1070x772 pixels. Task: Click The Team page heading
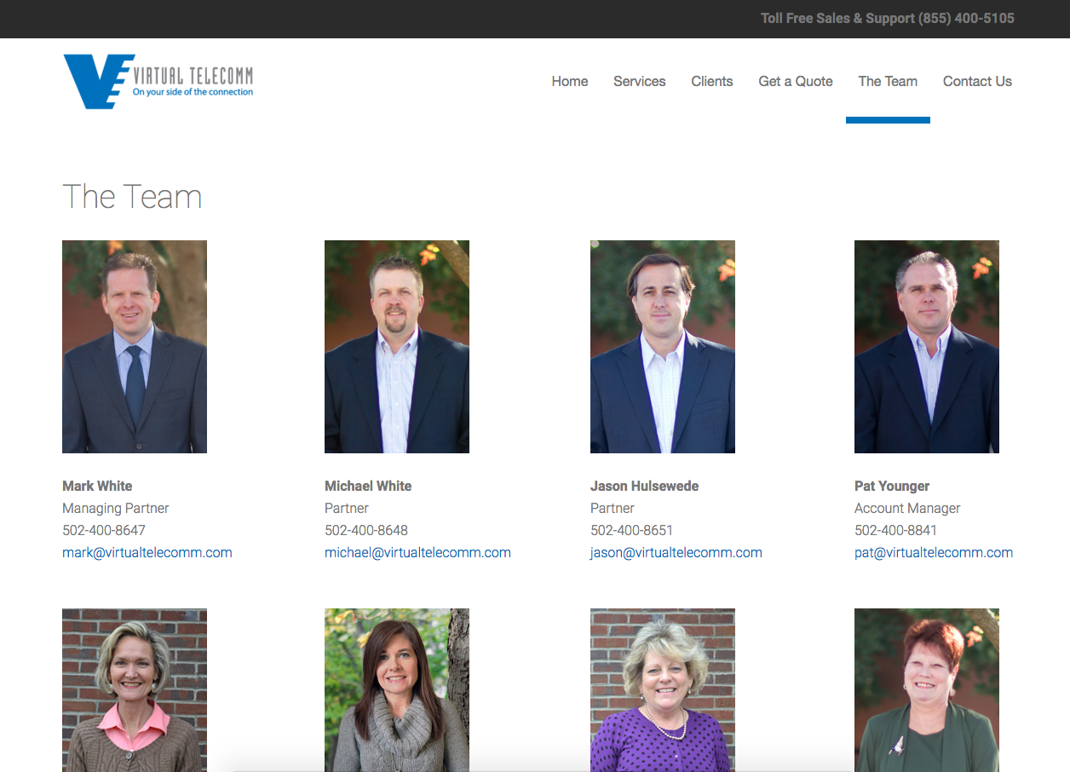132,197
